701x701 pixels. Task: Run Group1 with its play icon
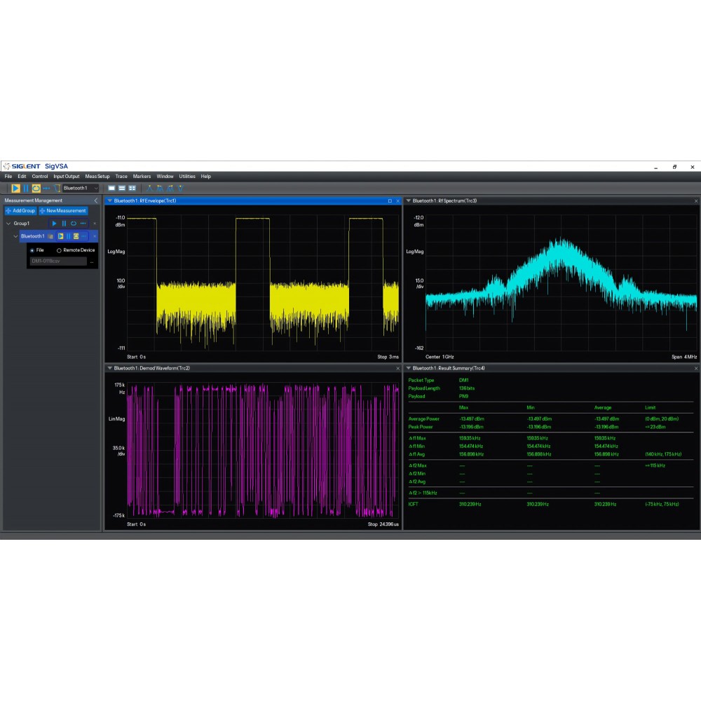[54, 224]
